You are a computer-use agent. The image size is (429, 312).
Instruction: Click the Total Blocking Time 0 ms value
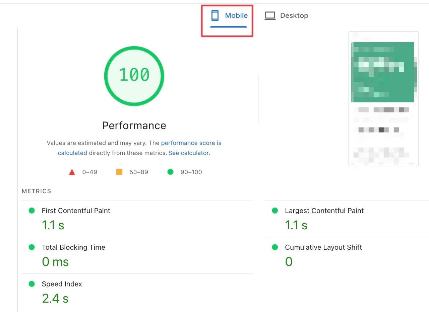[55, 261]
